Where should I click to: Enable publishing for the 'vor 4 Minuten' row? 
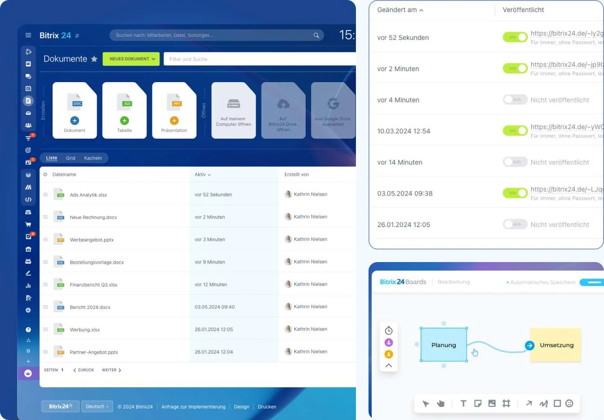[x=515, y=100]
